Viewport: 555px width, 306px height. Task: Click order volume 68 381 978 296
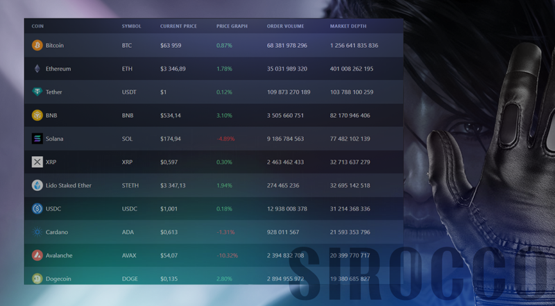(287, 45)
